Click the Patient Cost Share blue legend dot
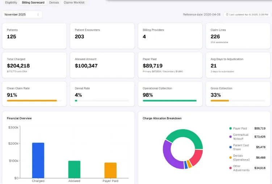Image resolution: width=272 pixels, height=184 pixels. (x=230, y=147)
